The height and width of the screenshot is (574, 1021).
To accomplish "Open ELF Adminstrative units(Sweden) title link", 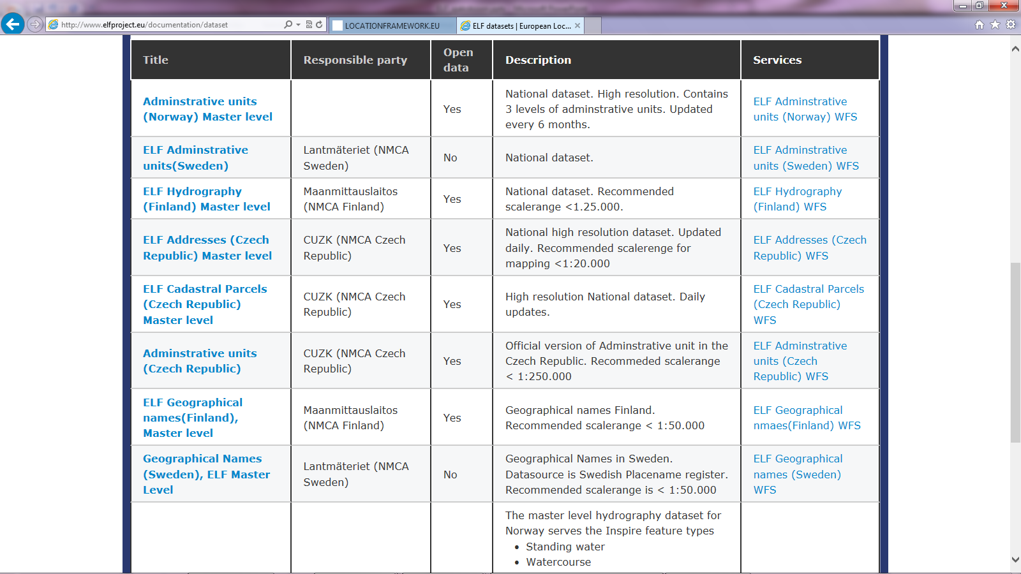I will 195,158.
